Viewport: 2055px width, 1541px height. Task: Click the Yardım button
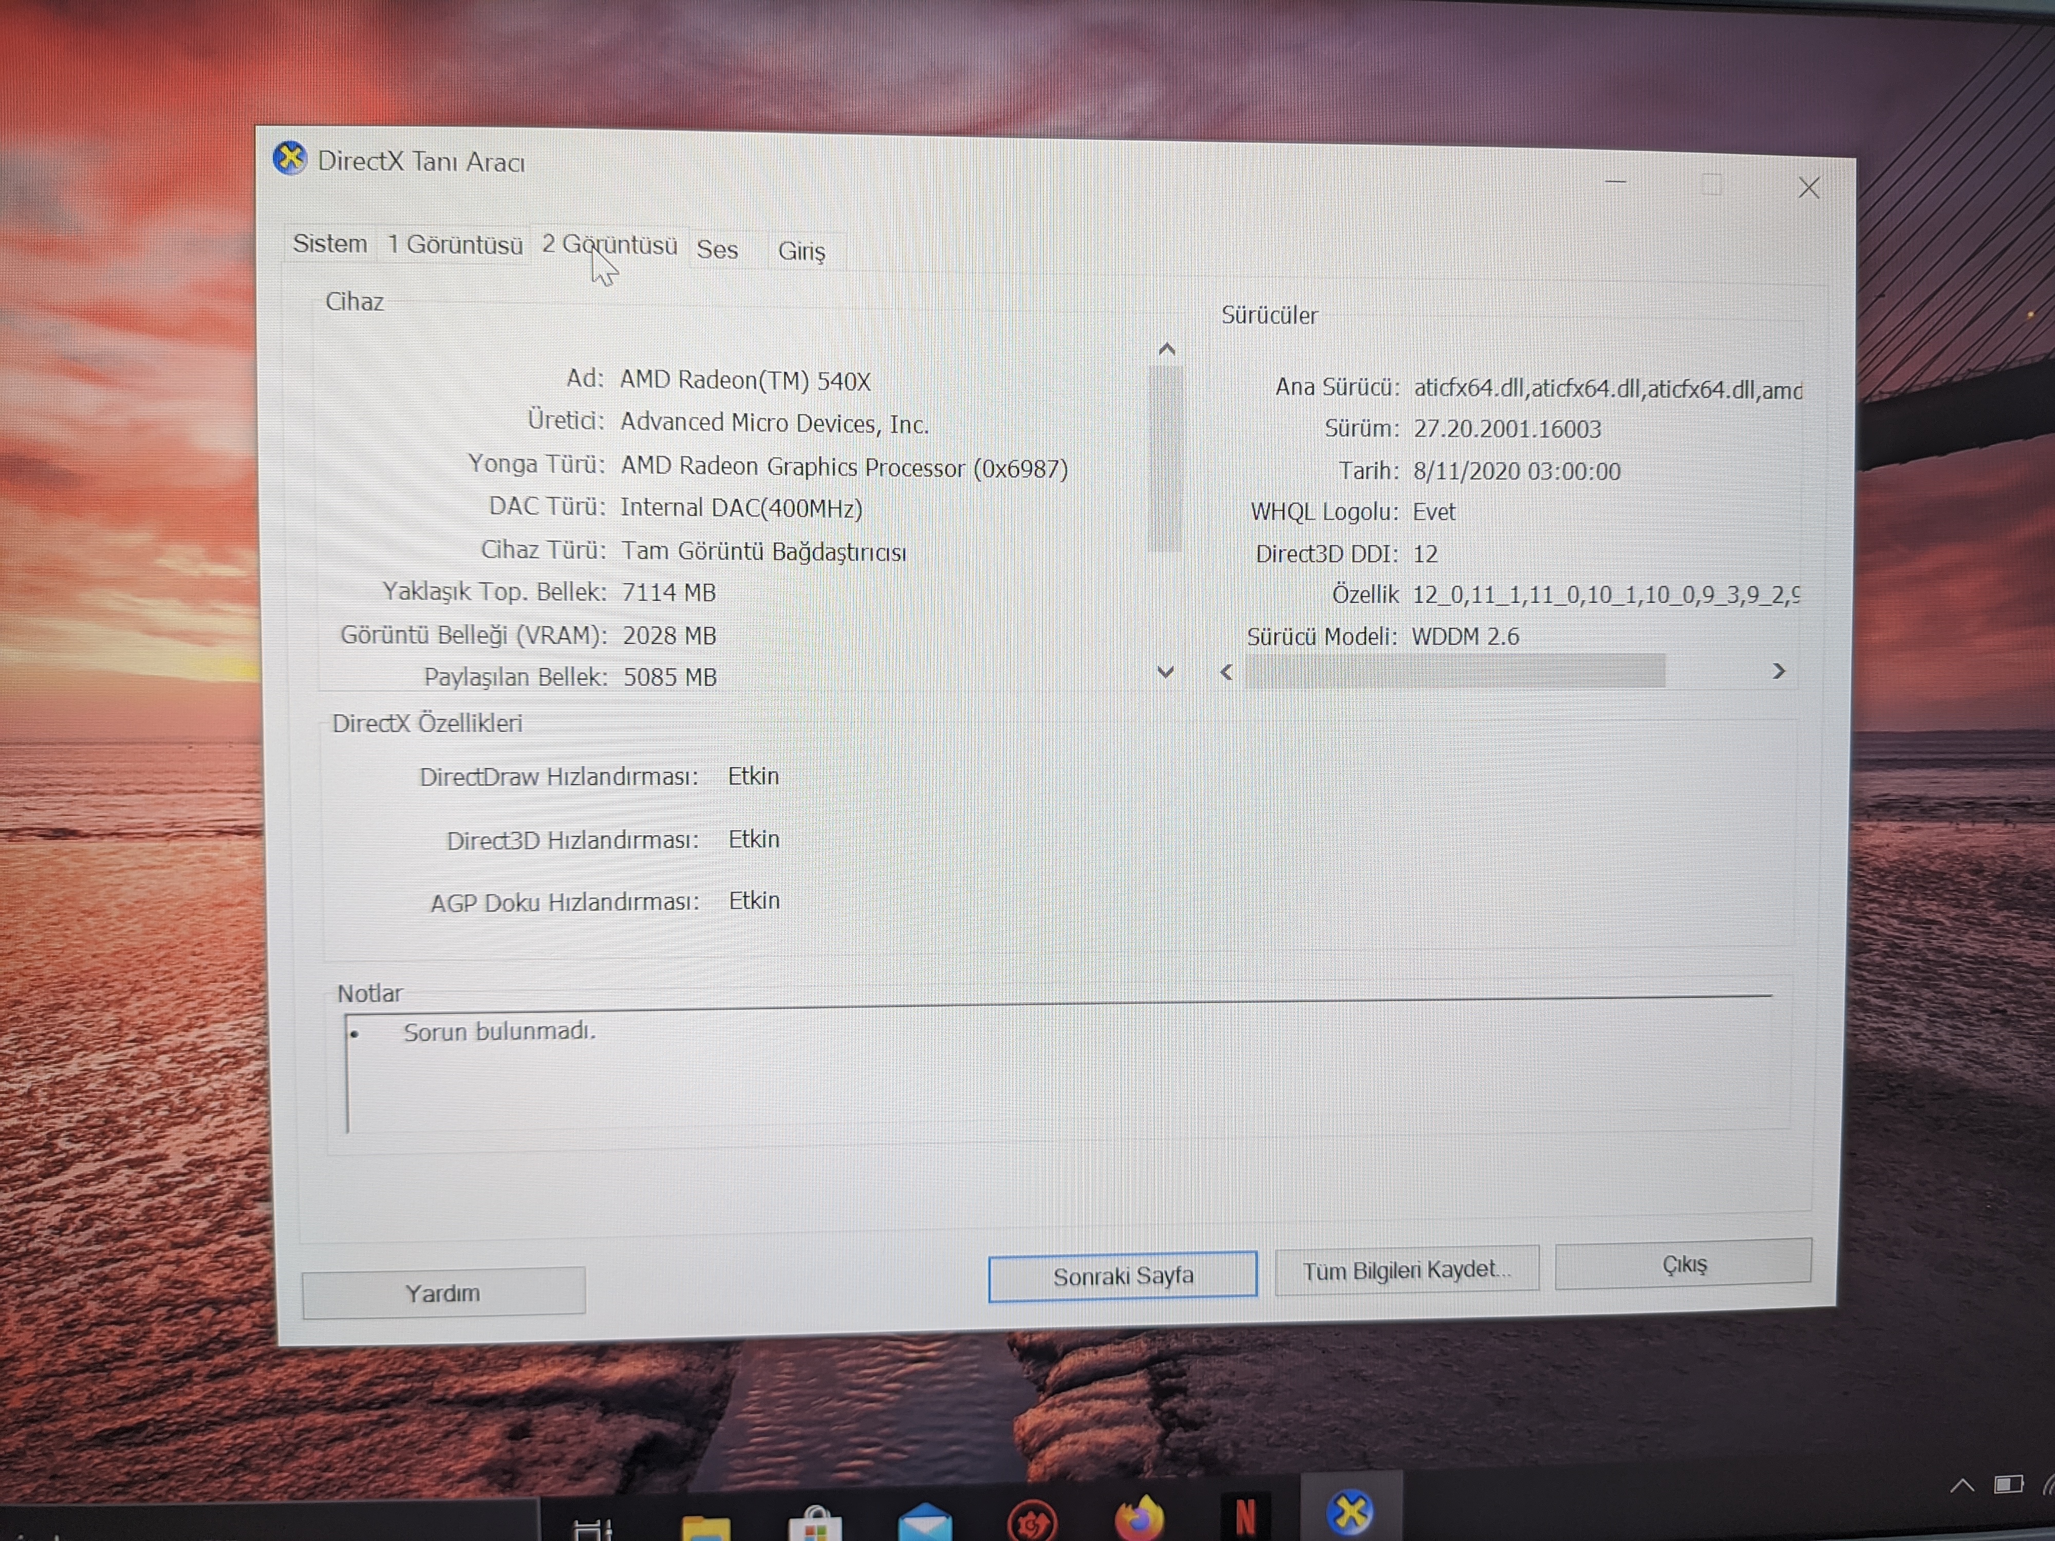click(443, 1293)
